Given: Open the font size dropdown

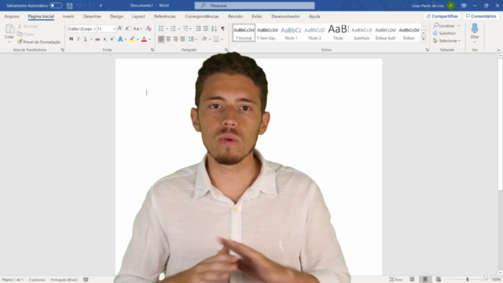Looking at the screenshot, I should [114, 29].
